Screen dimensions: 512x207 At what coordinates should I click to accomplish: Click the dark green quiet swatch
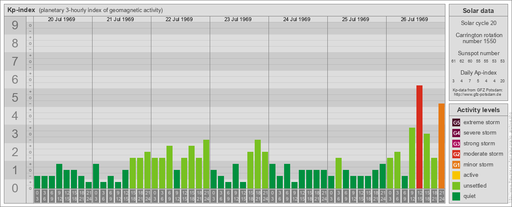pyautogui.click(x=456, y=196)
